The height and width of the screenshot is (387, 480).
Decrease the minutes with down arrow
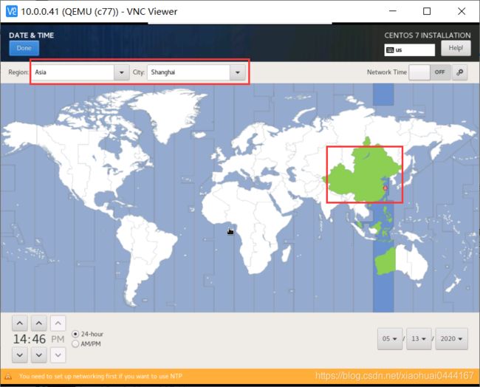coord(39,355)
